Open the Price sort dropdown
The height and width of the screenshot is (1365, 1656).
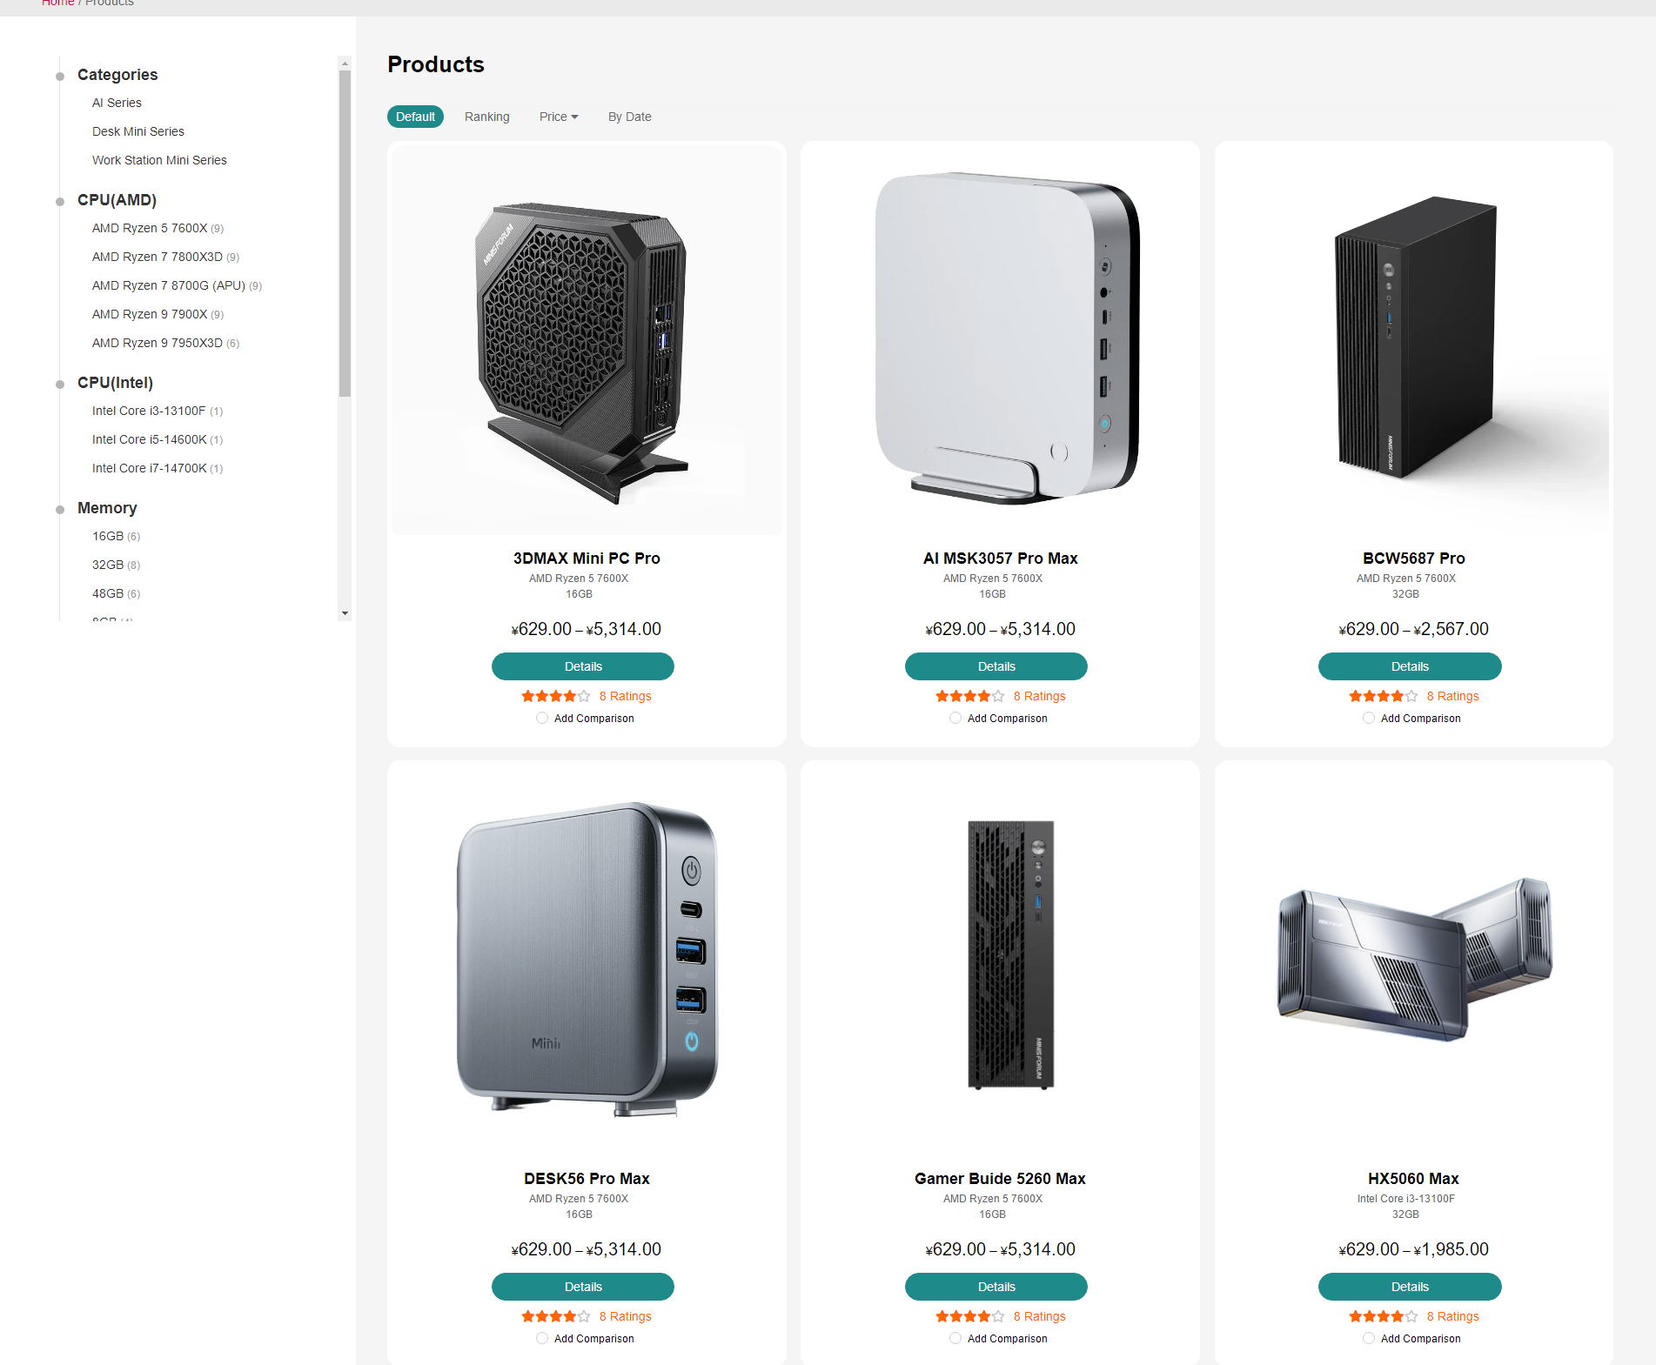558,117
